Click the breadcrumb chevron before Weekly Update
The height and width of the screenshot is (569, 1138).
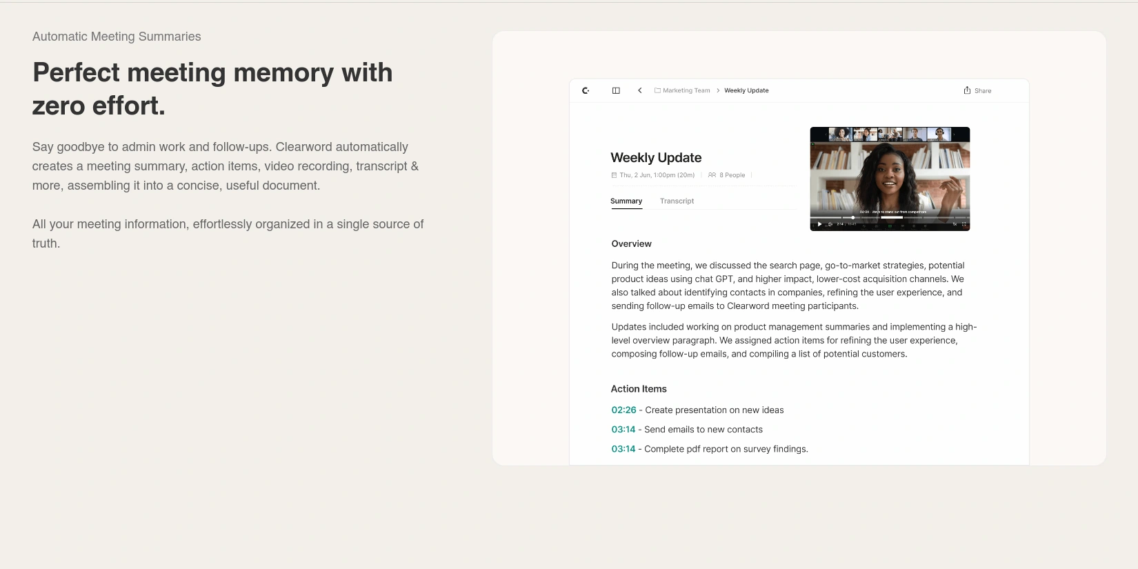tap(718, 90)
